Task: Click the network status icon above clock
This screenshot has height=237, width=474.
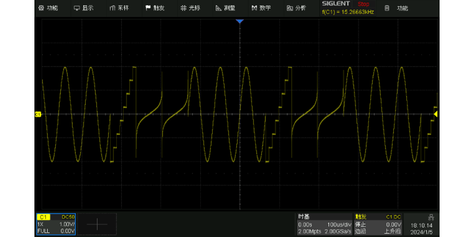Action: tap(431, 217)
